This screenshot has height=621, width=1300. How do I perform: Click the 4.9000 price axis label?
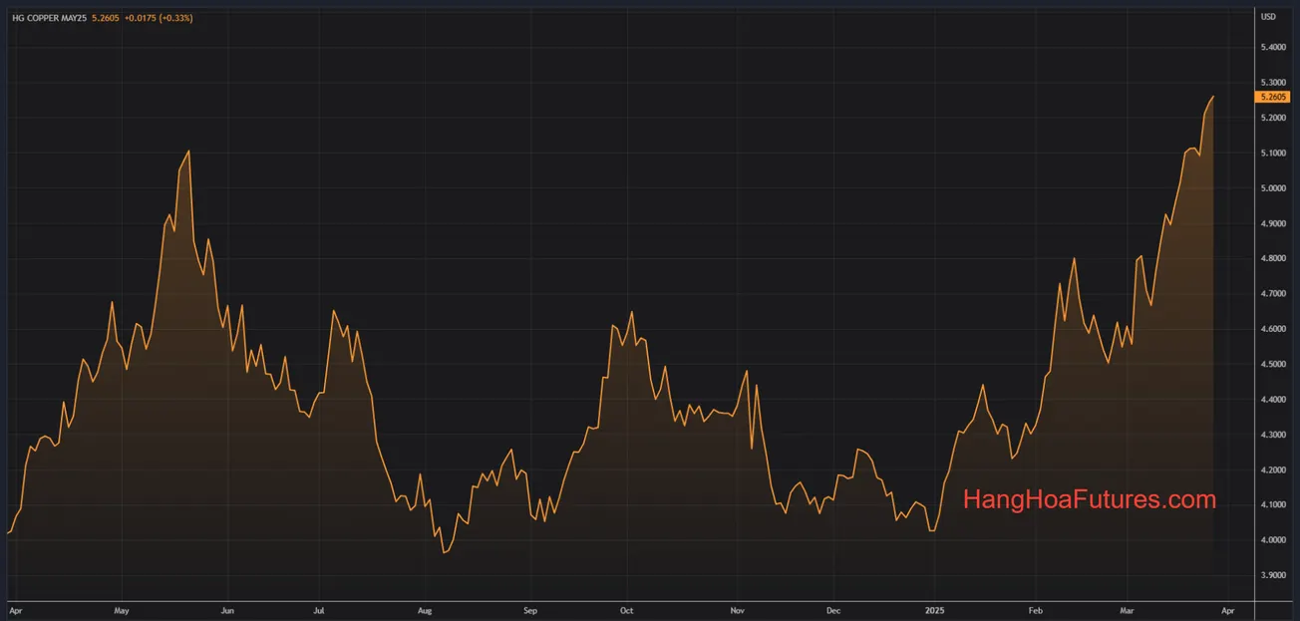coord(1273,223)
